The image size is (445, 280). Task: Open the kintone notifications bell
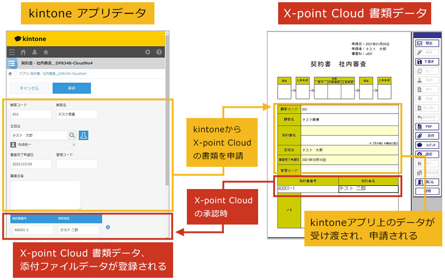tap(35, 52)
